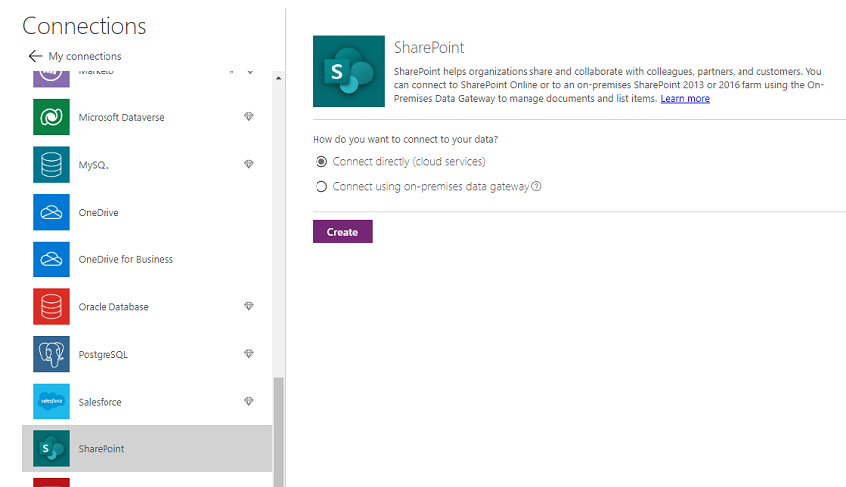
Task: Open the Learn more link
Action: point(685,99)
